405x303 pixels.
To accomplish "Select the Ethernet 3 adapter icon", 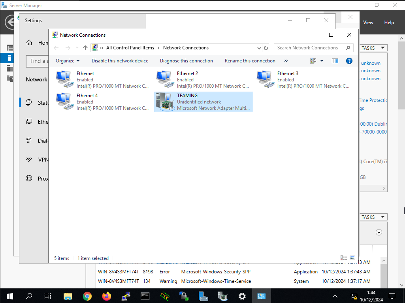I will (265, 79).
